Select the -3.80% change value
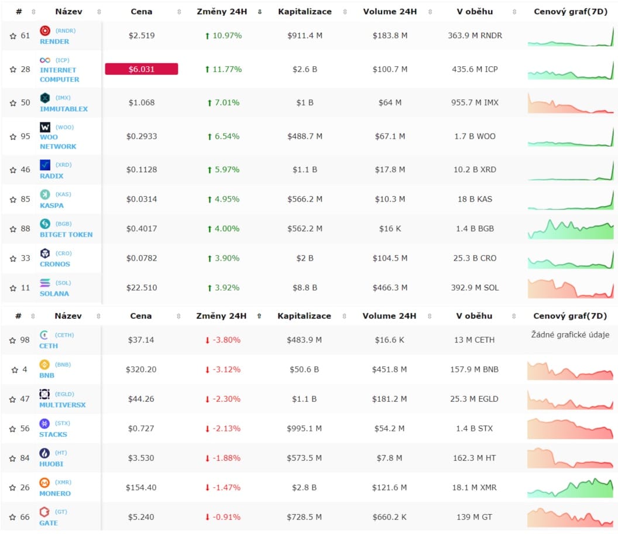This screenshot has width=618, height=534. coord(226,340)
